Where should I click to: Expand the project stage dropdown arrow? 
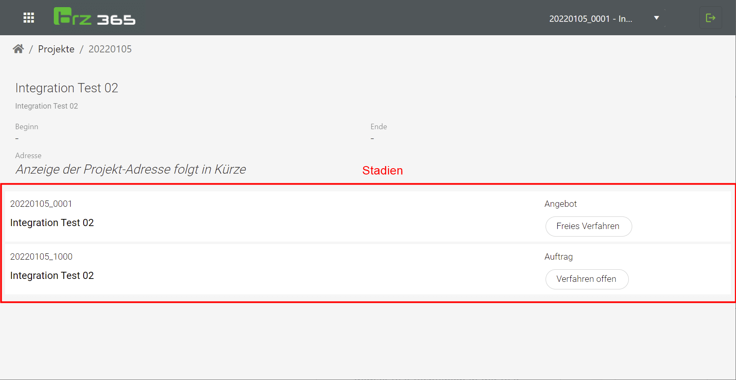tap(656, 18)
